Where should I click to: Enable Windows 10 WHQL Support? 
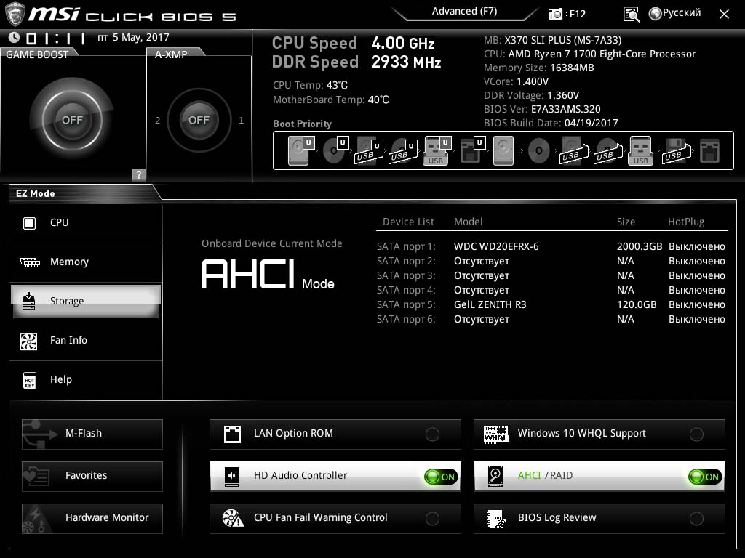click(x=599, y=434)
